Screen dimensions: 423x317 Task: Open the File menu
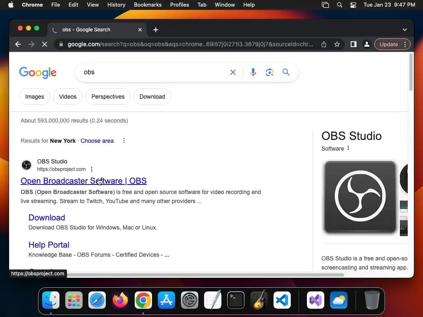(56, 5)
